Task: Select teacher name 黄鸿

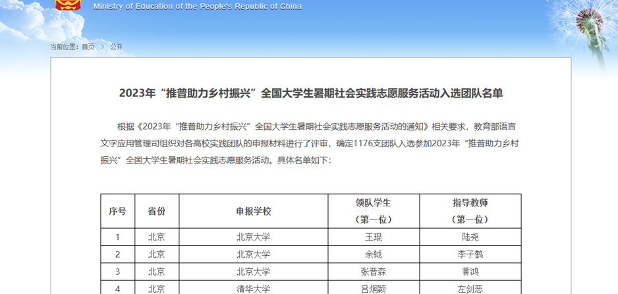Action: (x=470, y=272)
